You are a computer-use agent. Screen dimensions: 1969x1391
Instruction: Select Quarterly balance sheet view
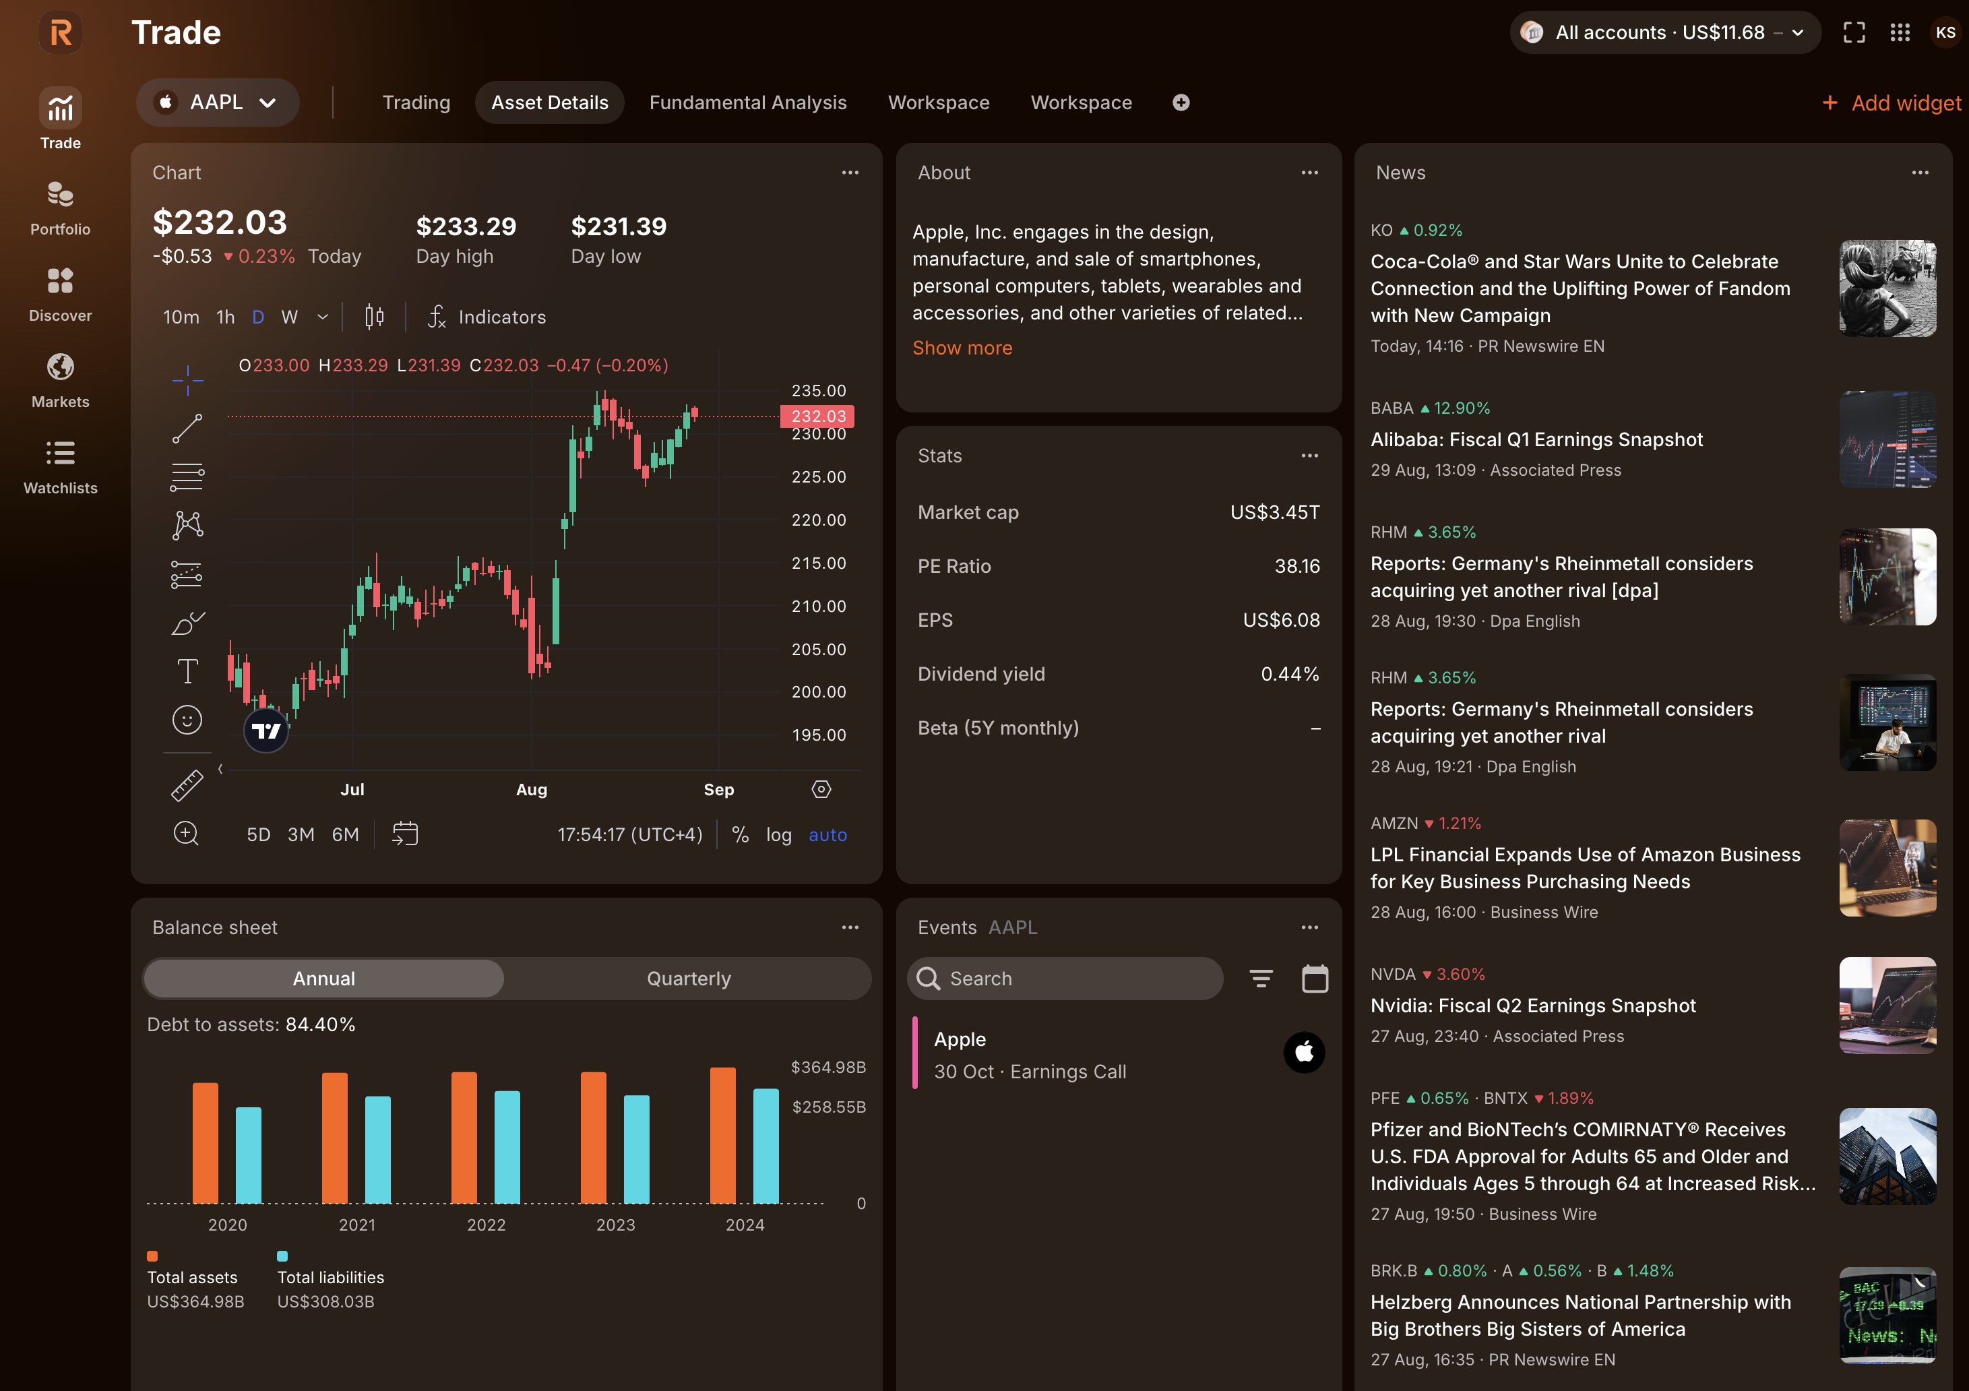pos(689,978)
